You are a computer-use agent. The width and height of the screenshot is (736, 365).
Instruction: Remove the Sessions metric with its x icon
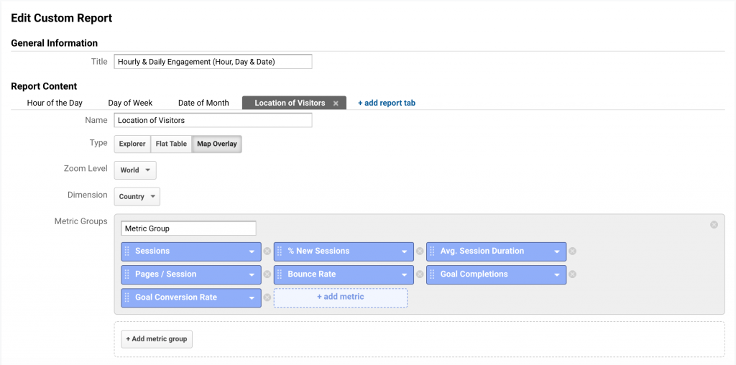[x=267, y=251]
